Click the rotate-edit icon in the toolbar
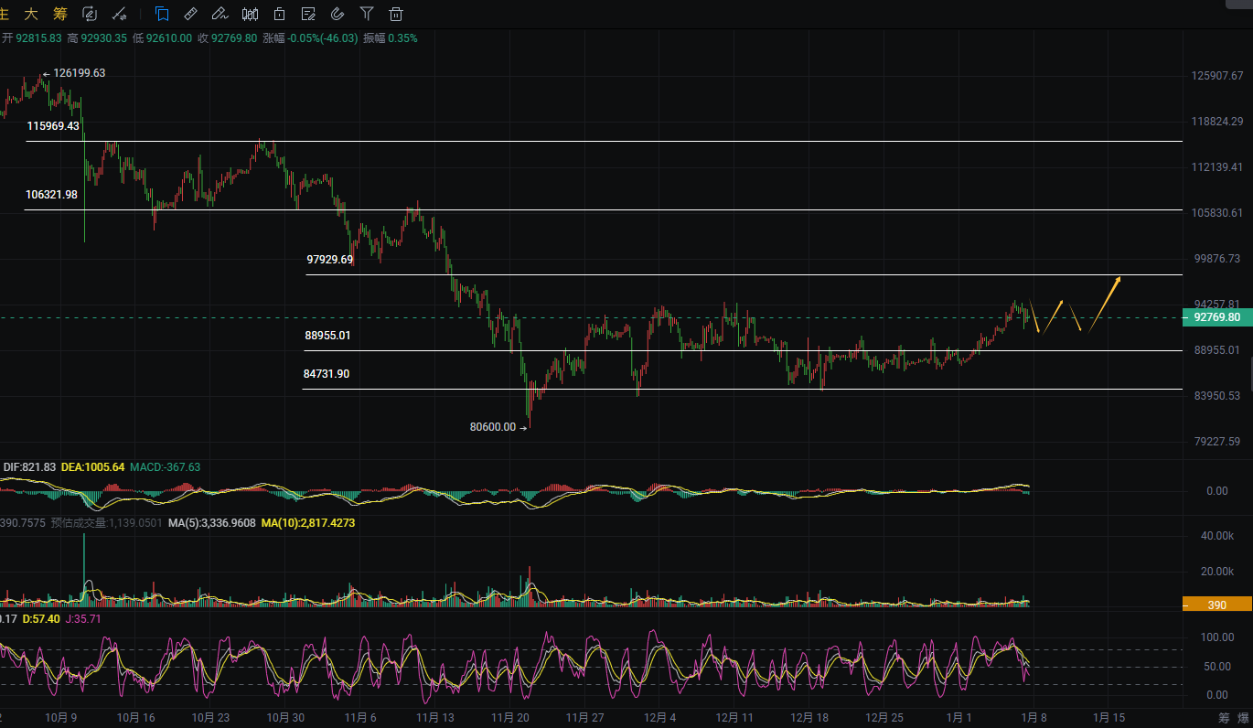The image size is (1253, 728). tap(90, 14)
